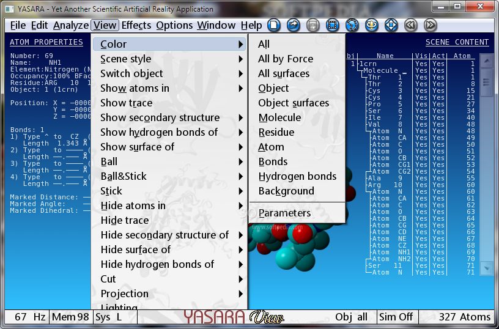Expand Hide secondary structure of submenu

(x=169, y=235)
